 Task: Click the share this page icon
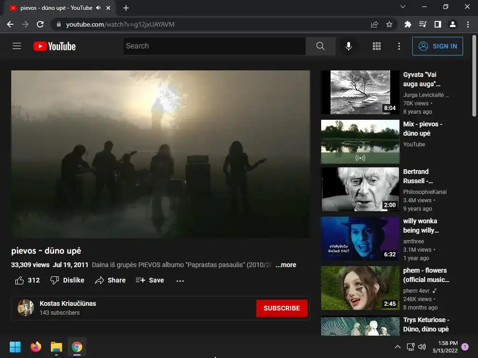(374, 24)
